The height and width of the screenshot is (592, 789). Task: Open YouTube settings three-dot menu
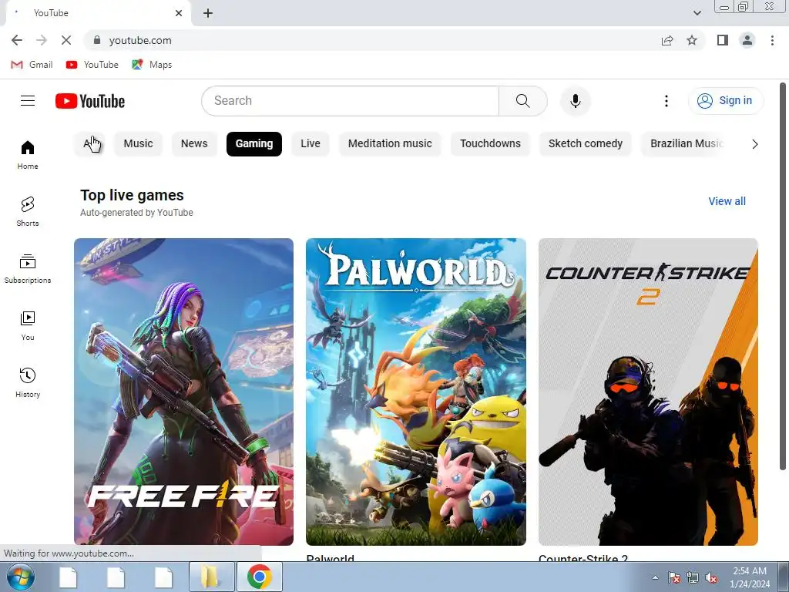pyautogui.click(x=666, y=101)
